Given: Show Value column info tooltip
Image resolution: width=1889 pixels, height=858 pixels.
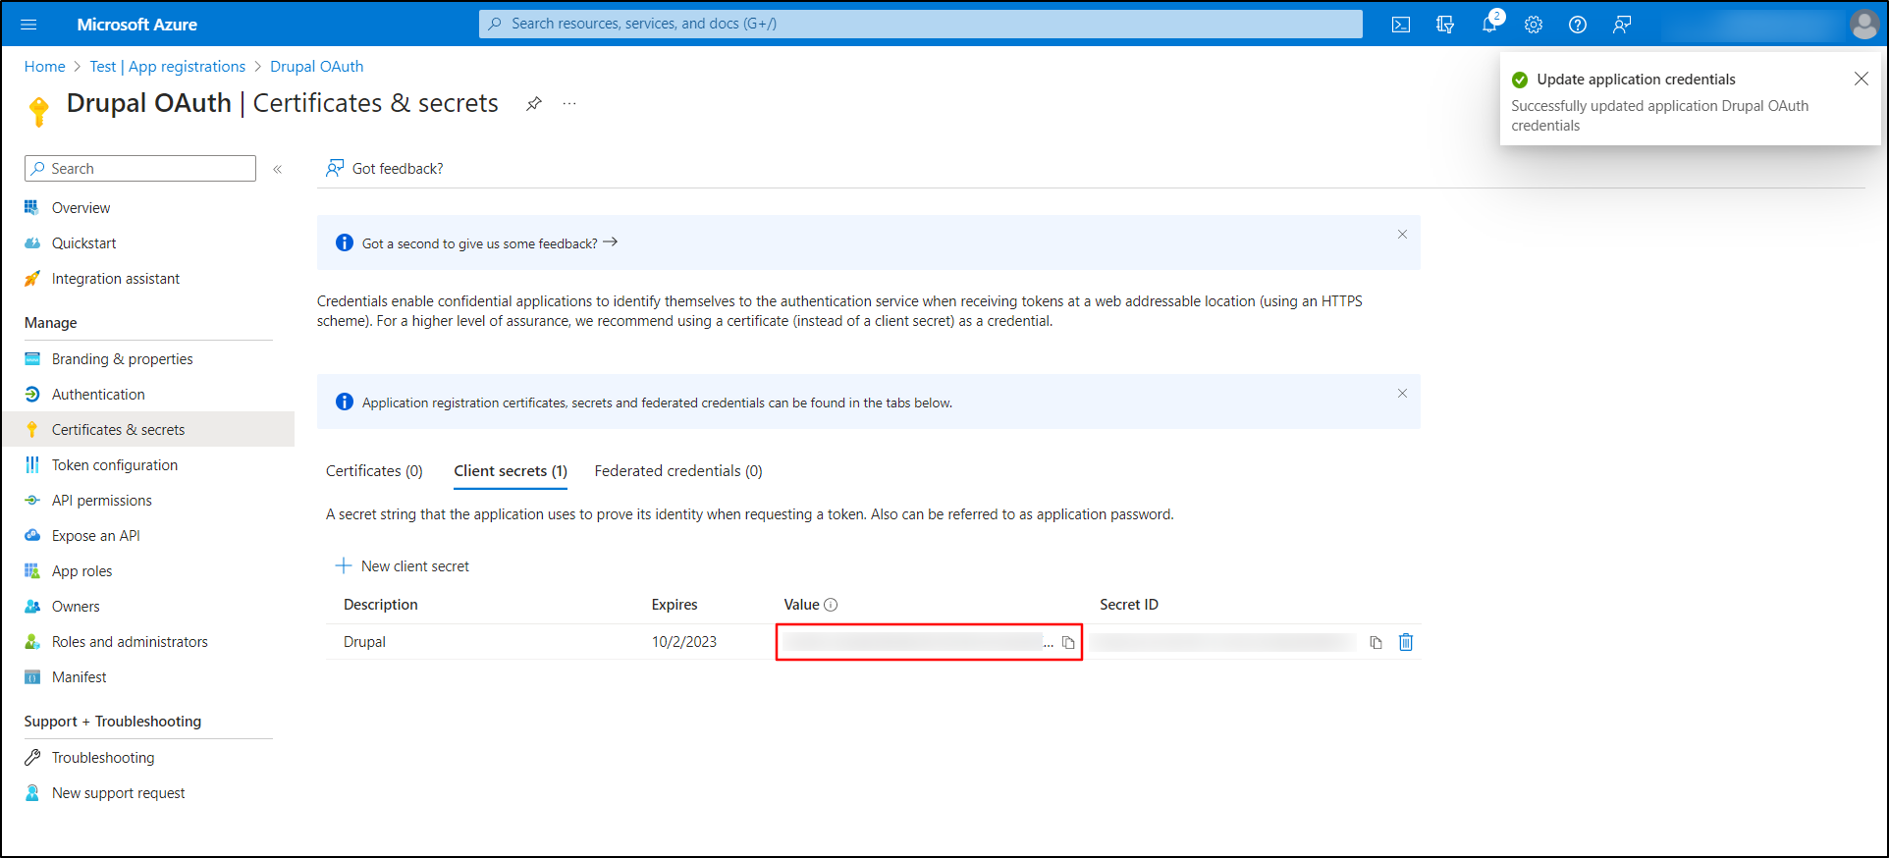Looking at the screenshot, I should point(831,605).
